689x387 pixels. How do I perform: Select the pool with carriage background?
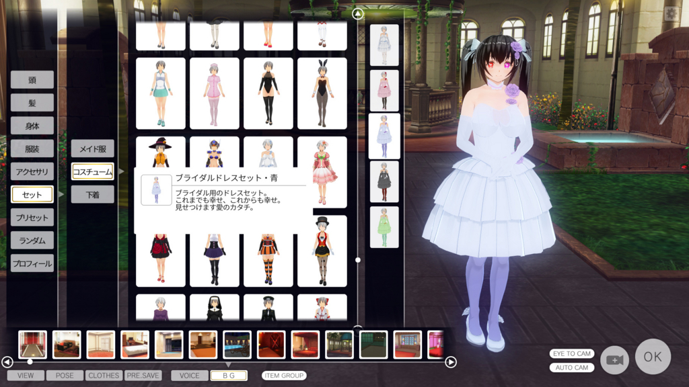(237, 345)
